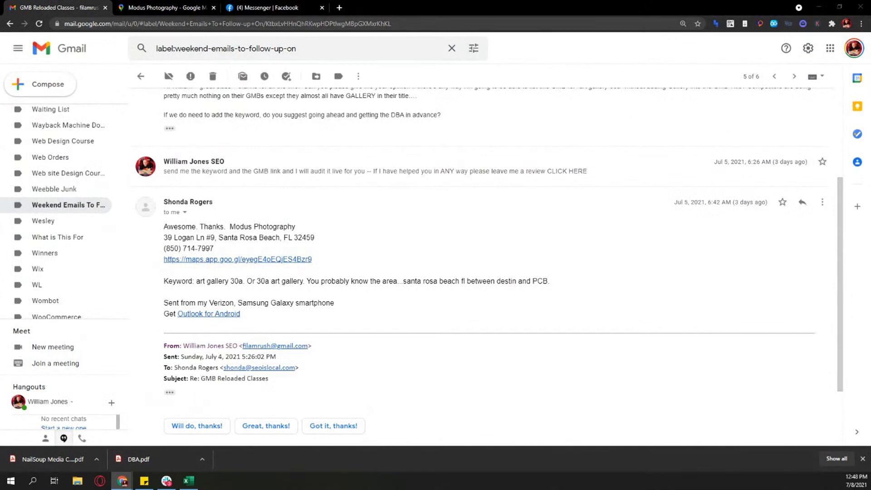The image size is (871, 490).
Task: Click the label search input field
Action: coord(295,49)
